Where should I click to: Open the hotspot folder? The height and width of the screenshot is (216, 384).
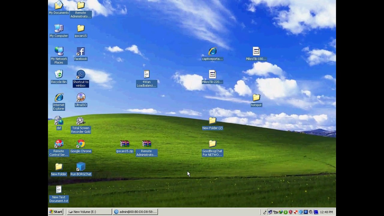pos(256,100)
